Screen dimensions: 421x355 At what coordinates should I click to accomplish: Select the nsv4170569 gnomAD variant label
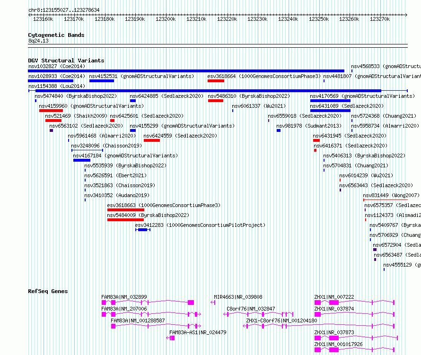coord(362,96)
